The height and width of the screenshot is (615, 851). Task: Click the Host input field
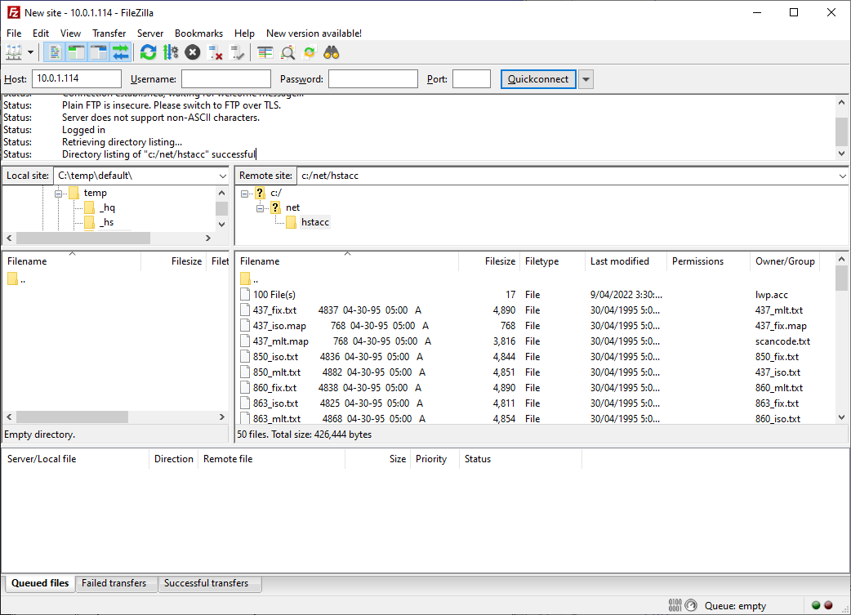(77, 78)
